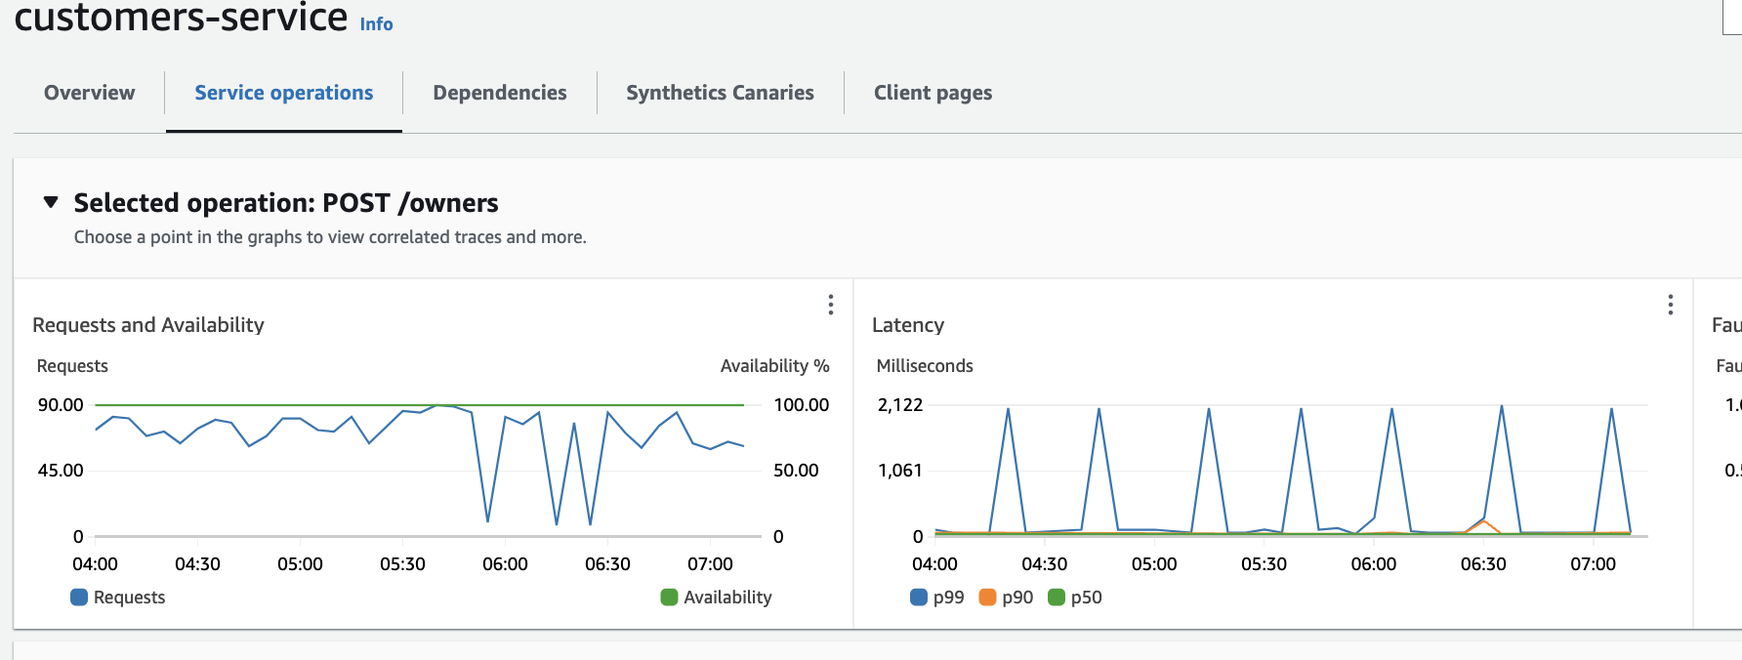Click the green p50 legend swatch

click(x=1057, y=598)
